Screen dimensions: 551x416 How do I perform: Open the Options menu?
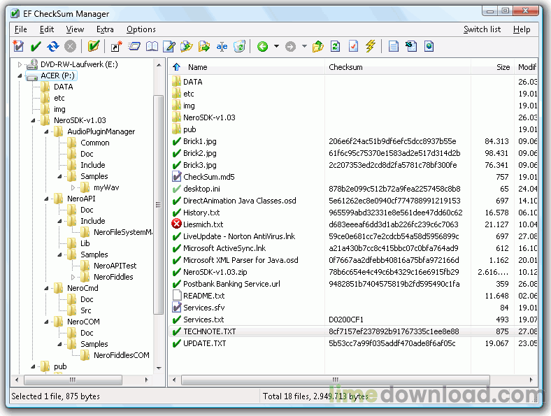(x=141, y=29)
